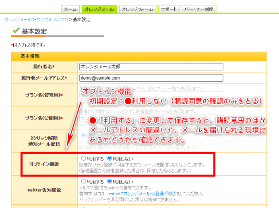Go to the サポート tab
This screenshot has height=208, width=279.
coord(169,9)
